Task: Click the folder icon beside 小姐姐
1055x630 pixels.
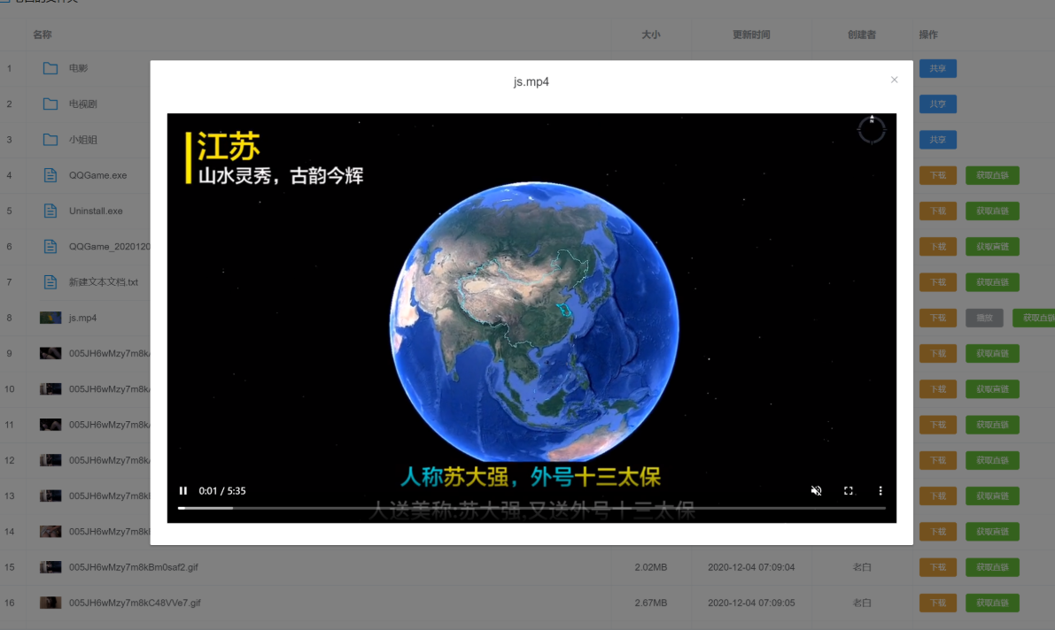Action: coord(50,139)
